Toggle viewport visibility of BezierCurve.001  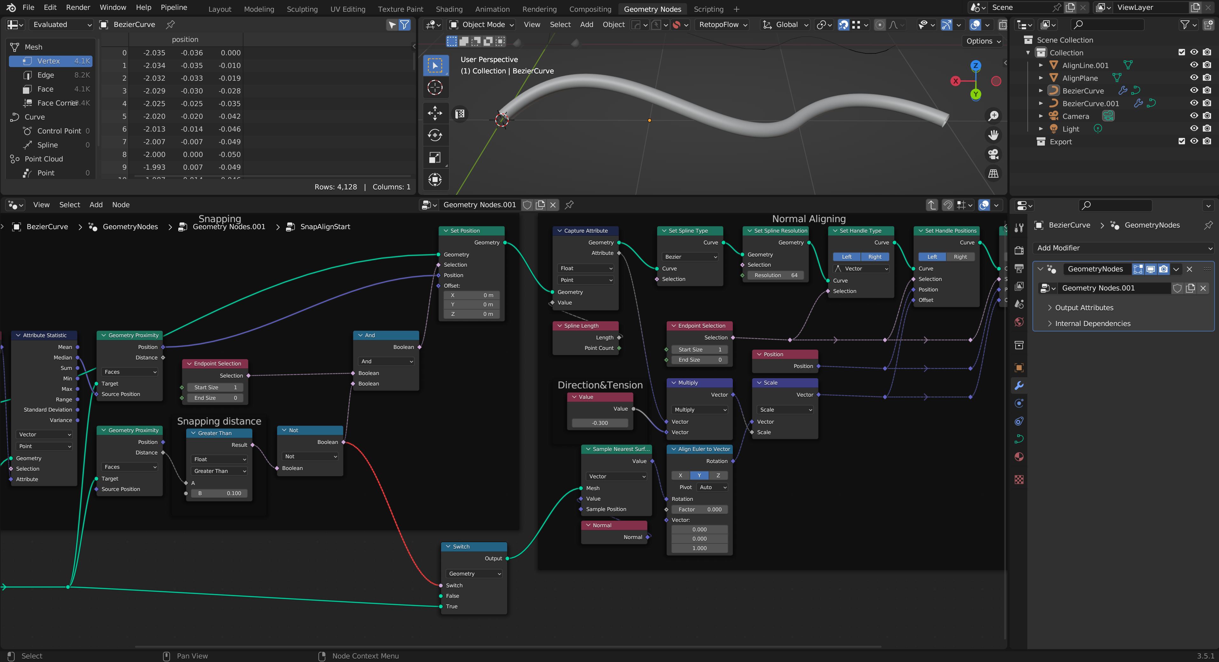pos(1194,103)
